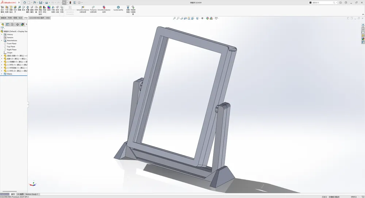The height and width of the screenshot is (198, 365).
Task: Open the Hide/Show Items eye icon
Action: [203, 18]
